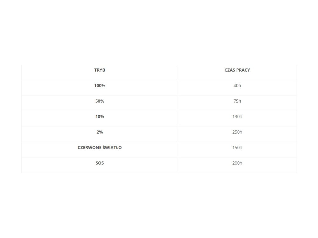
Task: Select the 50% mode cell
Action: (100, 101)
